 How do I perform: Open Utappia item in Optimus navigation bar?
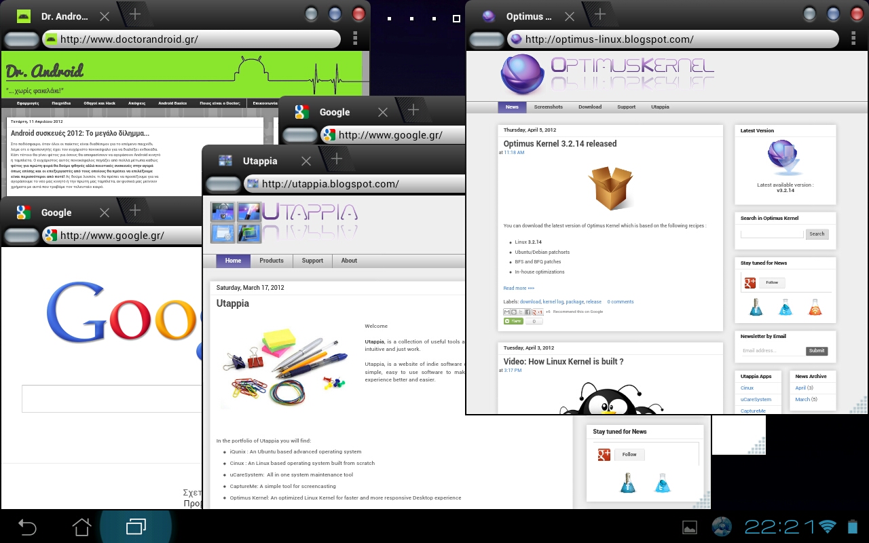660,107
